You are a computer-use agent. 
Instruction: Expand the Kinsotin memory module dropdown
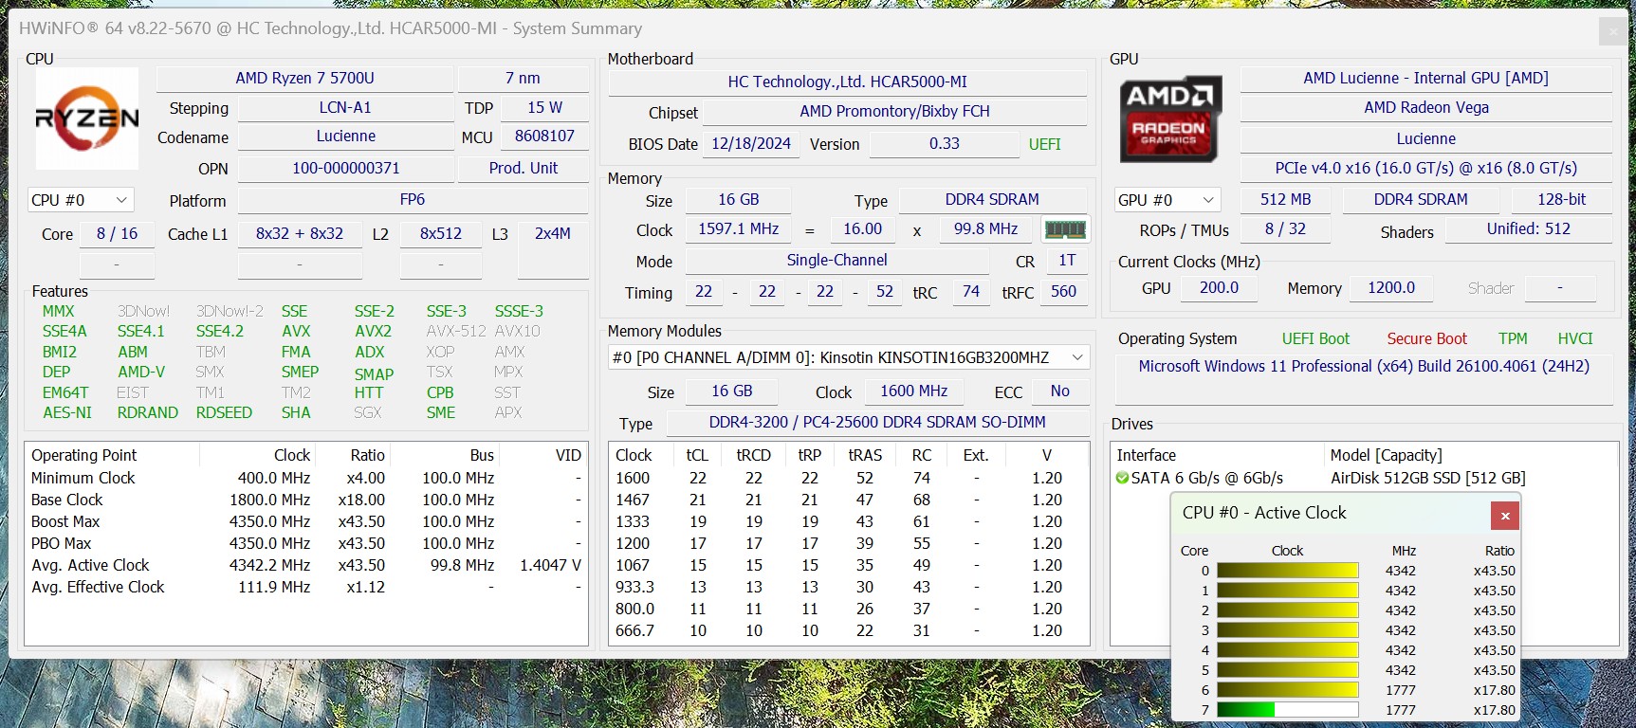(1077, 357)
